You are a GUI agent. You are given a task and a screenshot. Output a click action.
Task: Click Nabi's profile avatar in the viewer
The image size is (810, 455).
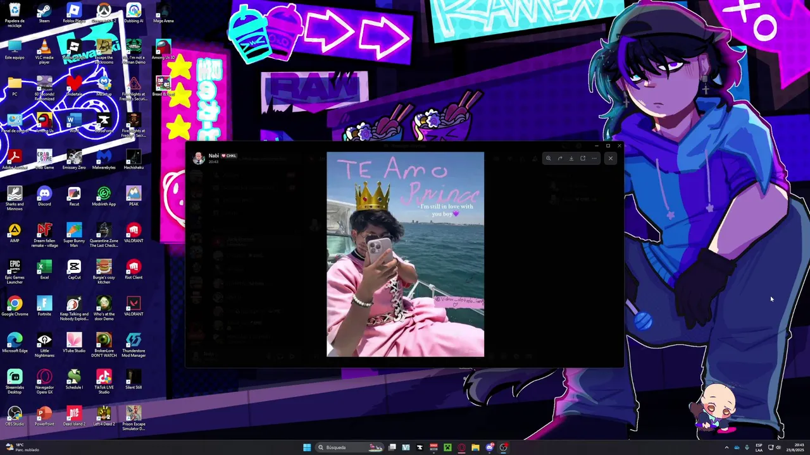[x=199, y=158]
